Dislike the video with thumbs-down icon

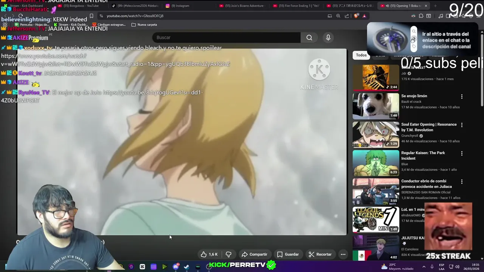228,254
